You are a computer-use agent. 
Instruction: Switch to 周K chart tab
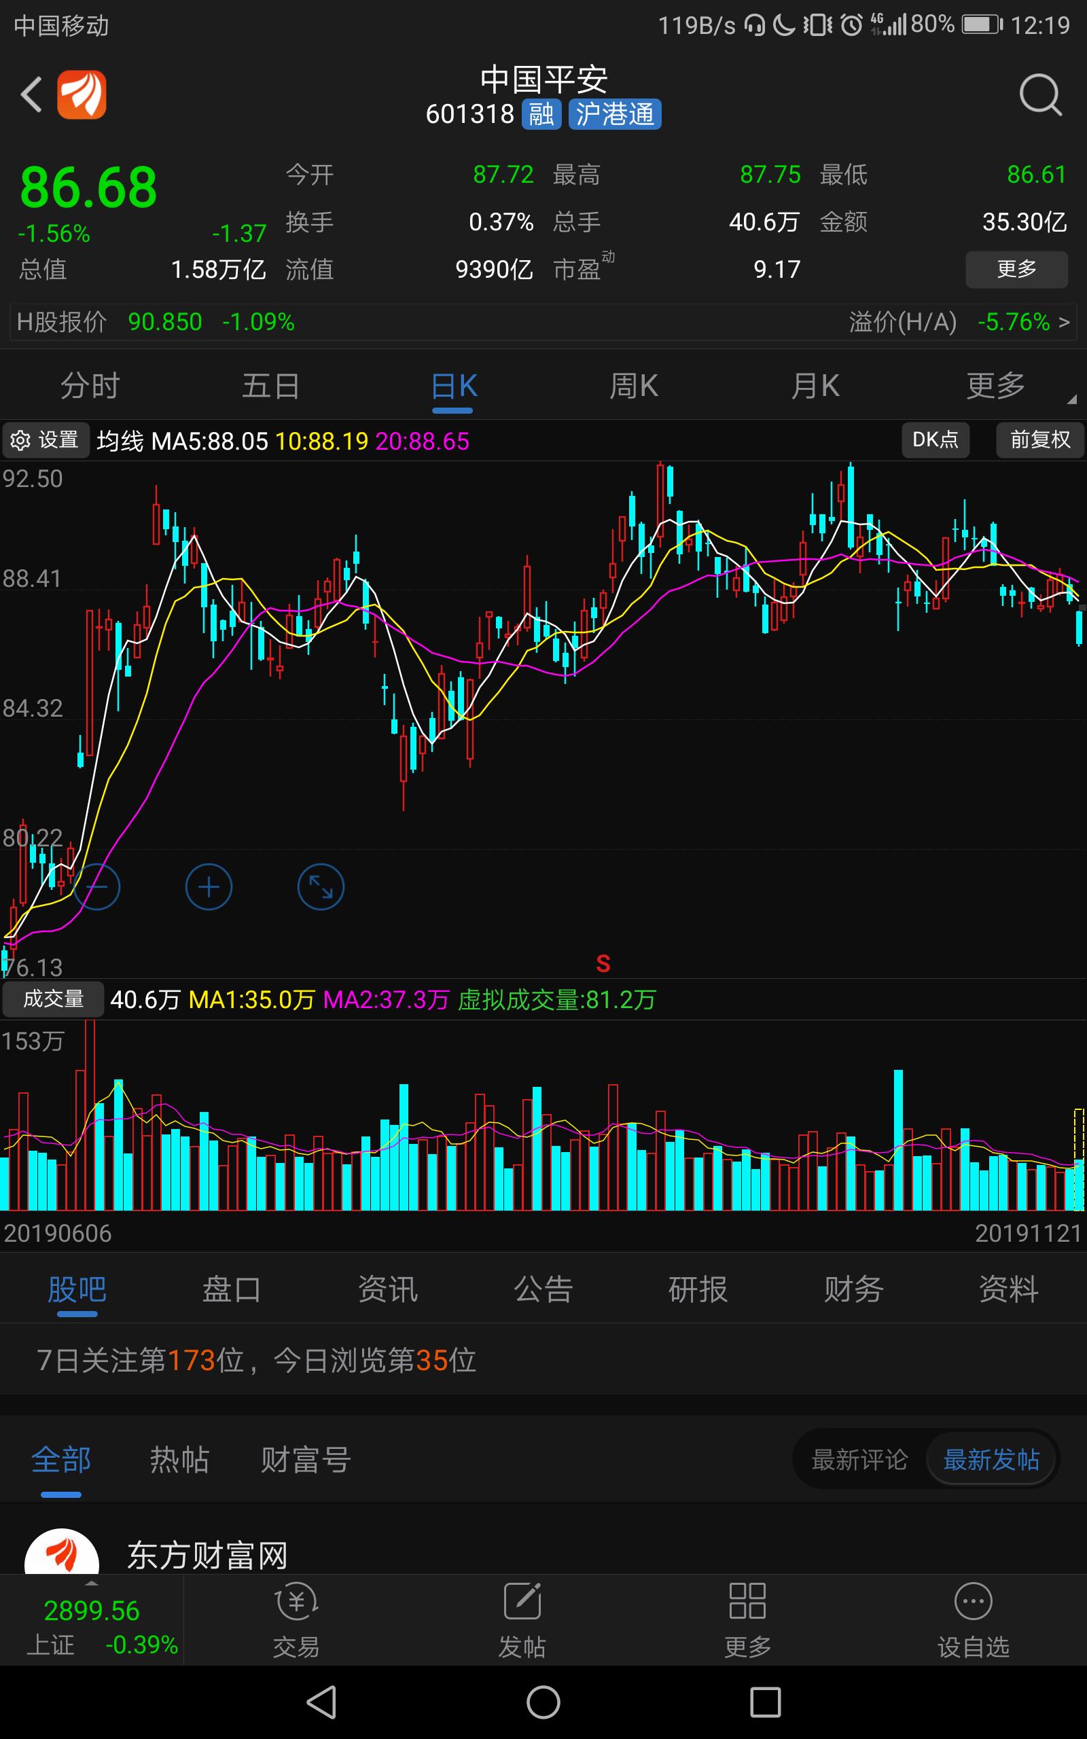pyautogui.click(x=633, y=386)
